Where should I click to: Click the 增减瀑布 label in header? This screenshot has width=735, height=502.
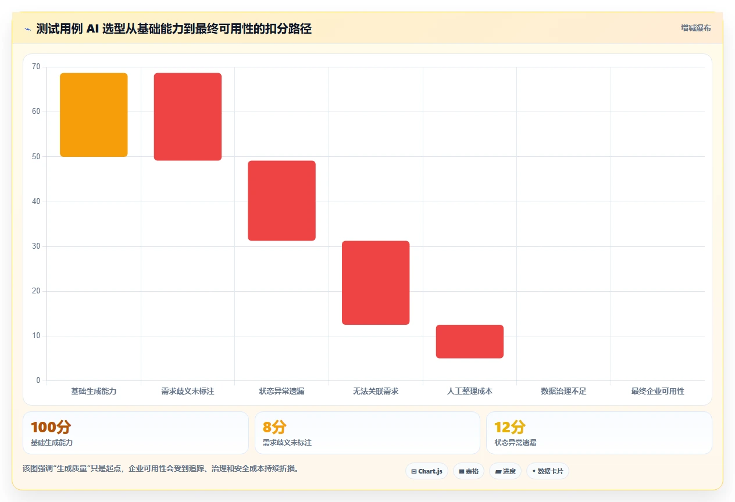pos(696,28)
